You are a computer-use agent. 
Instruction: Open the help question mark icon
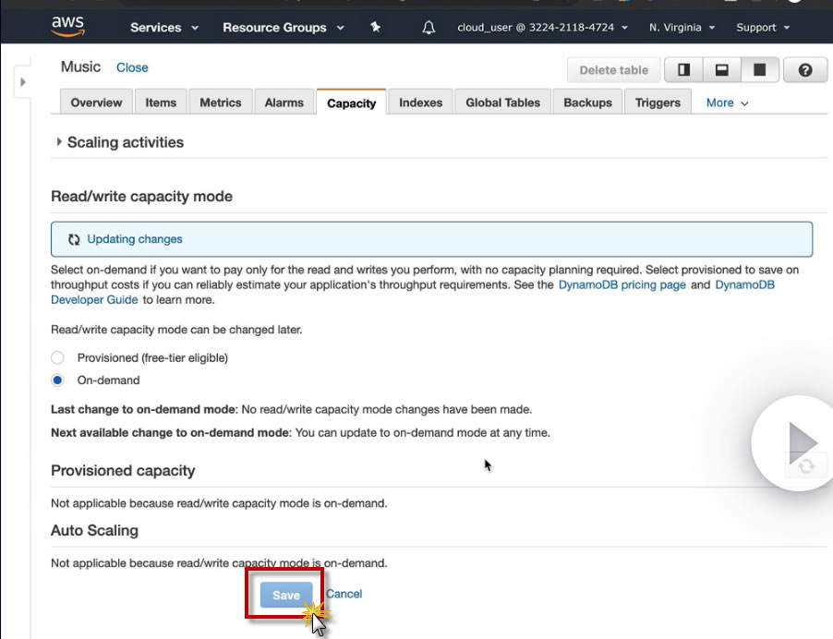(805, 70)
